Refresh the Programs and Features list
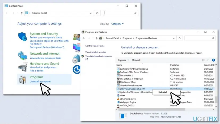 point(179,38)
